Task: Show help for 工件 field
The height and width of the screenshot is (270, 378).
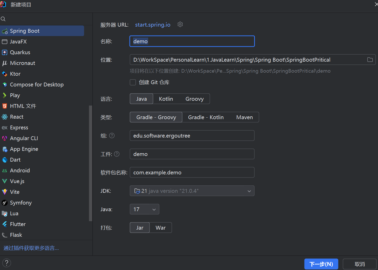Action: click(117, 154)
